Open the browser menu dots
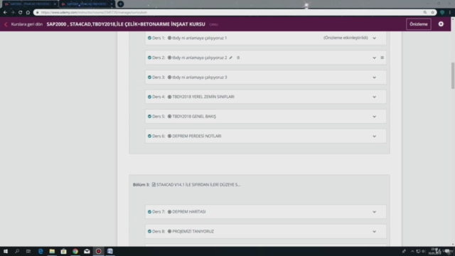 click(450, 13)
